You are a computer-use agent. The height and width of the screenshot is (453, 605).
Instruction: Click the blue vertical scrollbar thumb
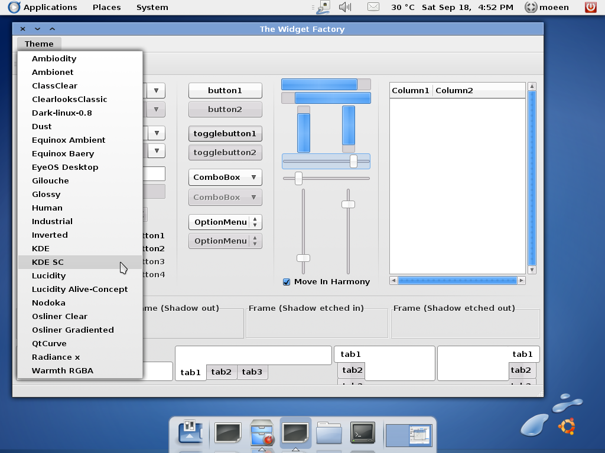[532, 178]
